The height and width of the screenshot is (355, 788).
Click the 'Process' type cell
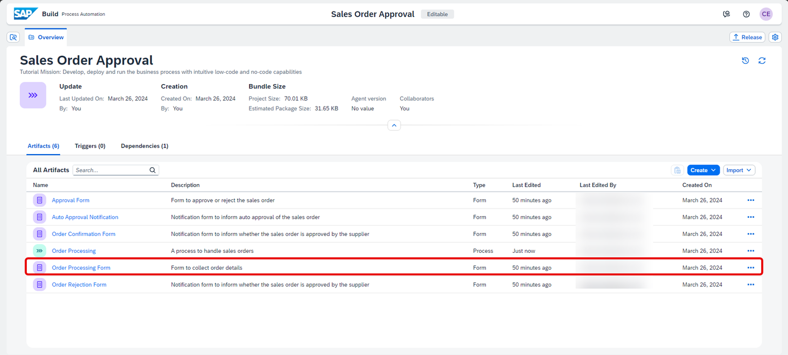click(x=483, y=251)
